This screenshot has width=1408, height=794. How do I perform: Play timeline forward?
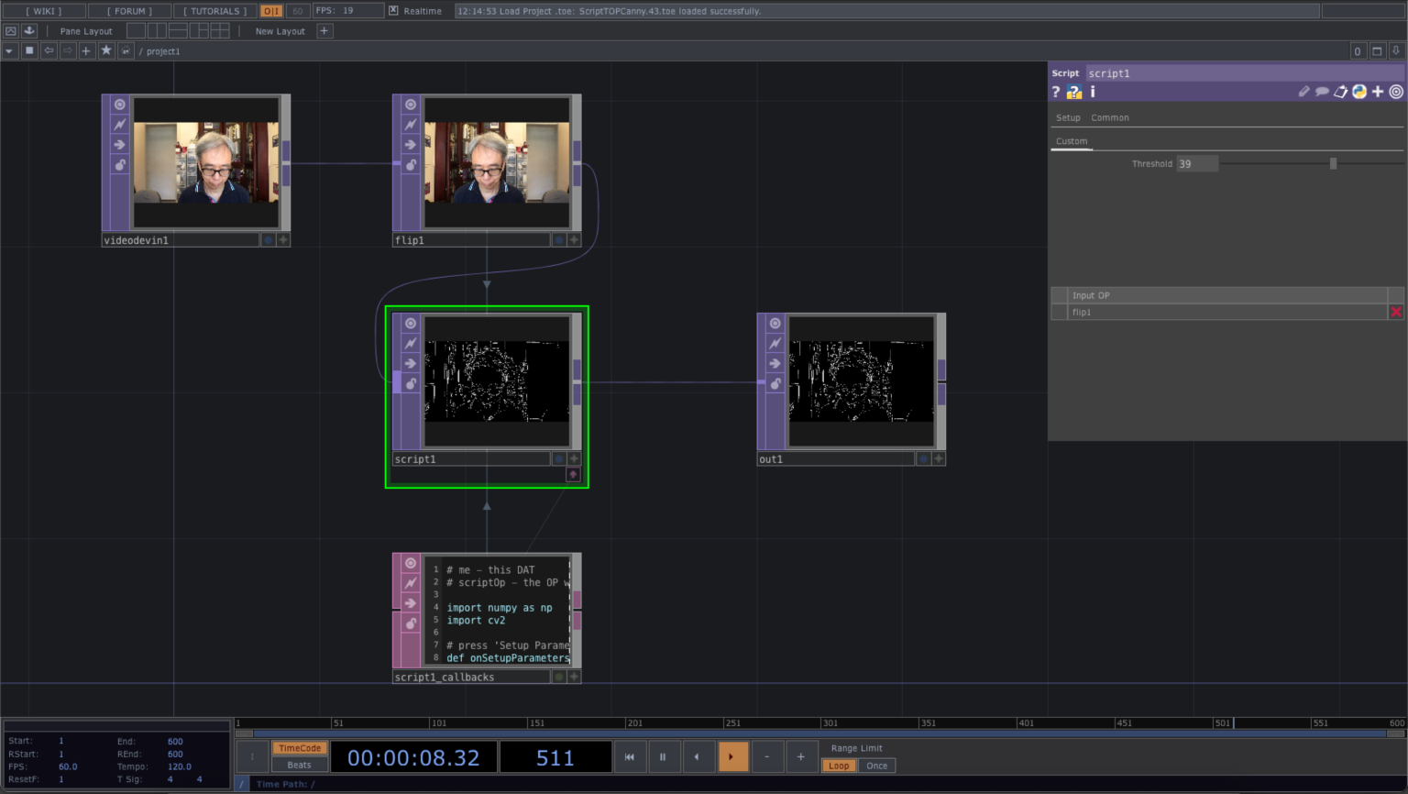click(x=731, y=756)
